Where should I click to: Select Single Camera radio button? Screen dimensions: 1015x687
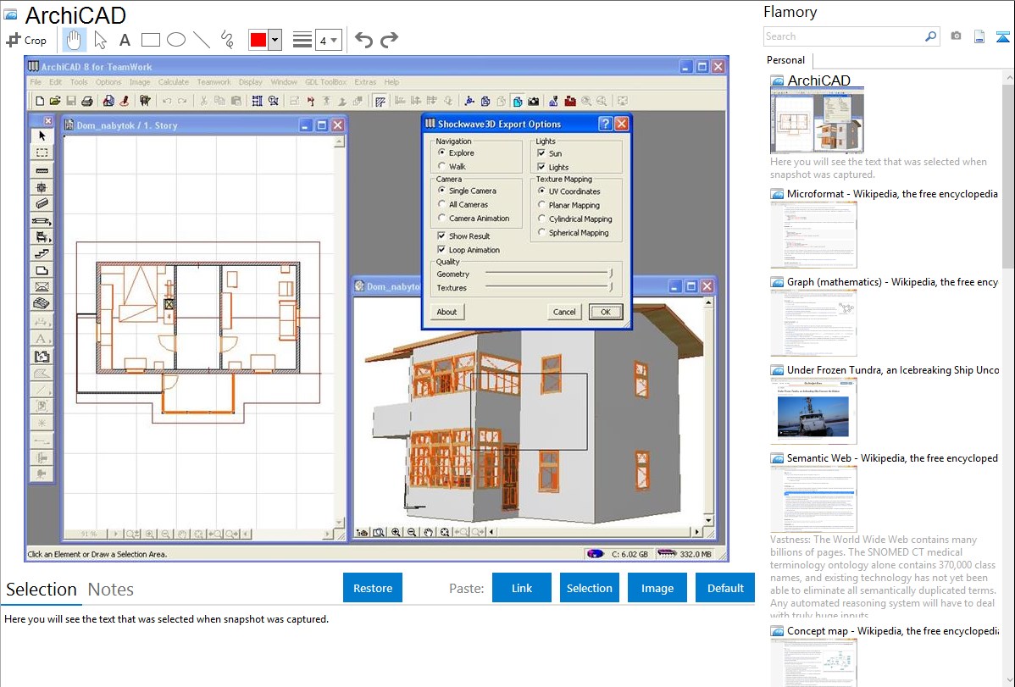coord(441,191)
